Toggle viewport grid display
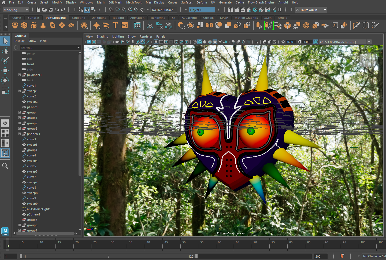 coord(156,42)
